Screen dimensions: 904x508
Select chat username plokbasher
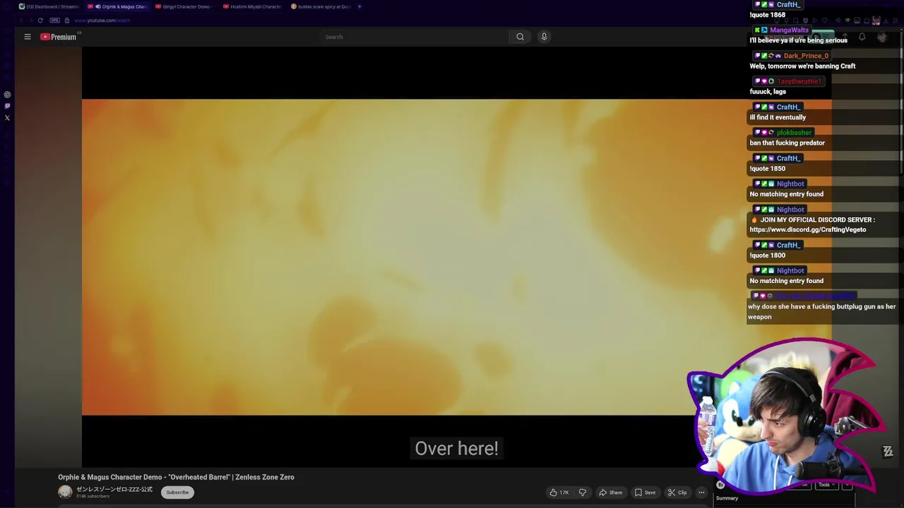click(794, 133)
